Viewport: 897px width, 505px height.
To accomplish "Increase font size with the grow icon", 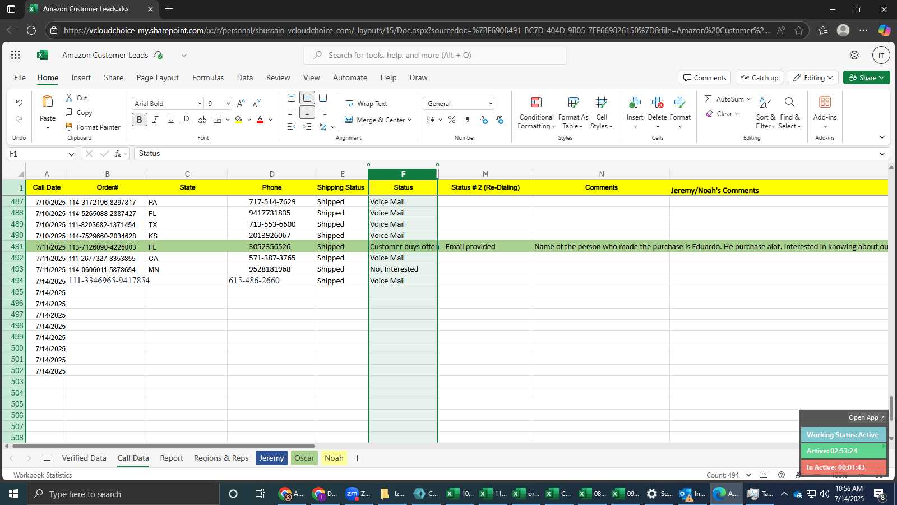I will coord(241,104).
